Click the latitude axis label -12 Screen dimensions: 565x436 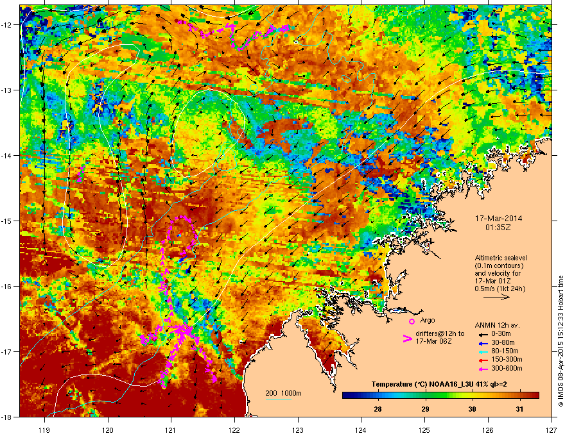(6, 25)
